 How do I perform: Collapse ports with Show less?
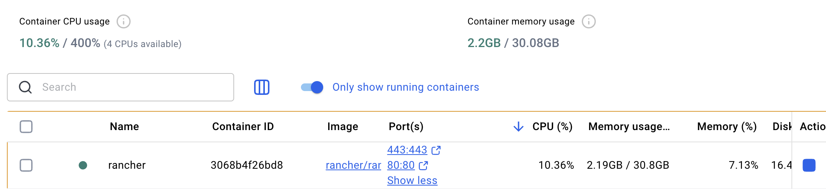pos(412,180)
